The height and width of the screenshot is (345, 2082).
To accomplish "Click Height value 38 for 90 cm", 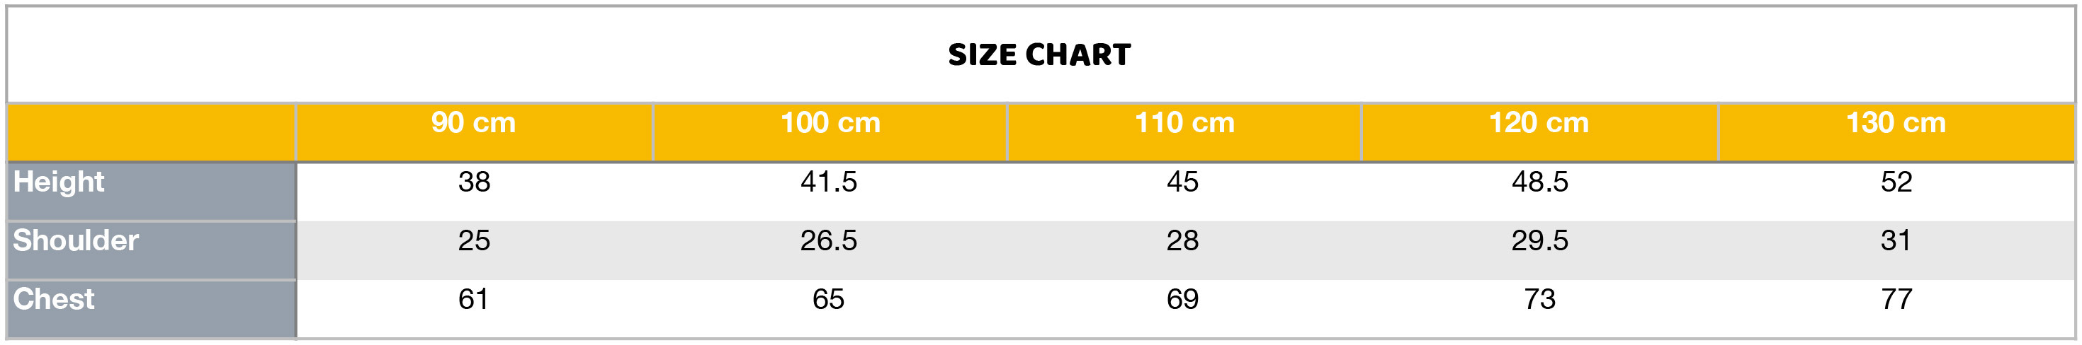I will click(x=474, y=182).
